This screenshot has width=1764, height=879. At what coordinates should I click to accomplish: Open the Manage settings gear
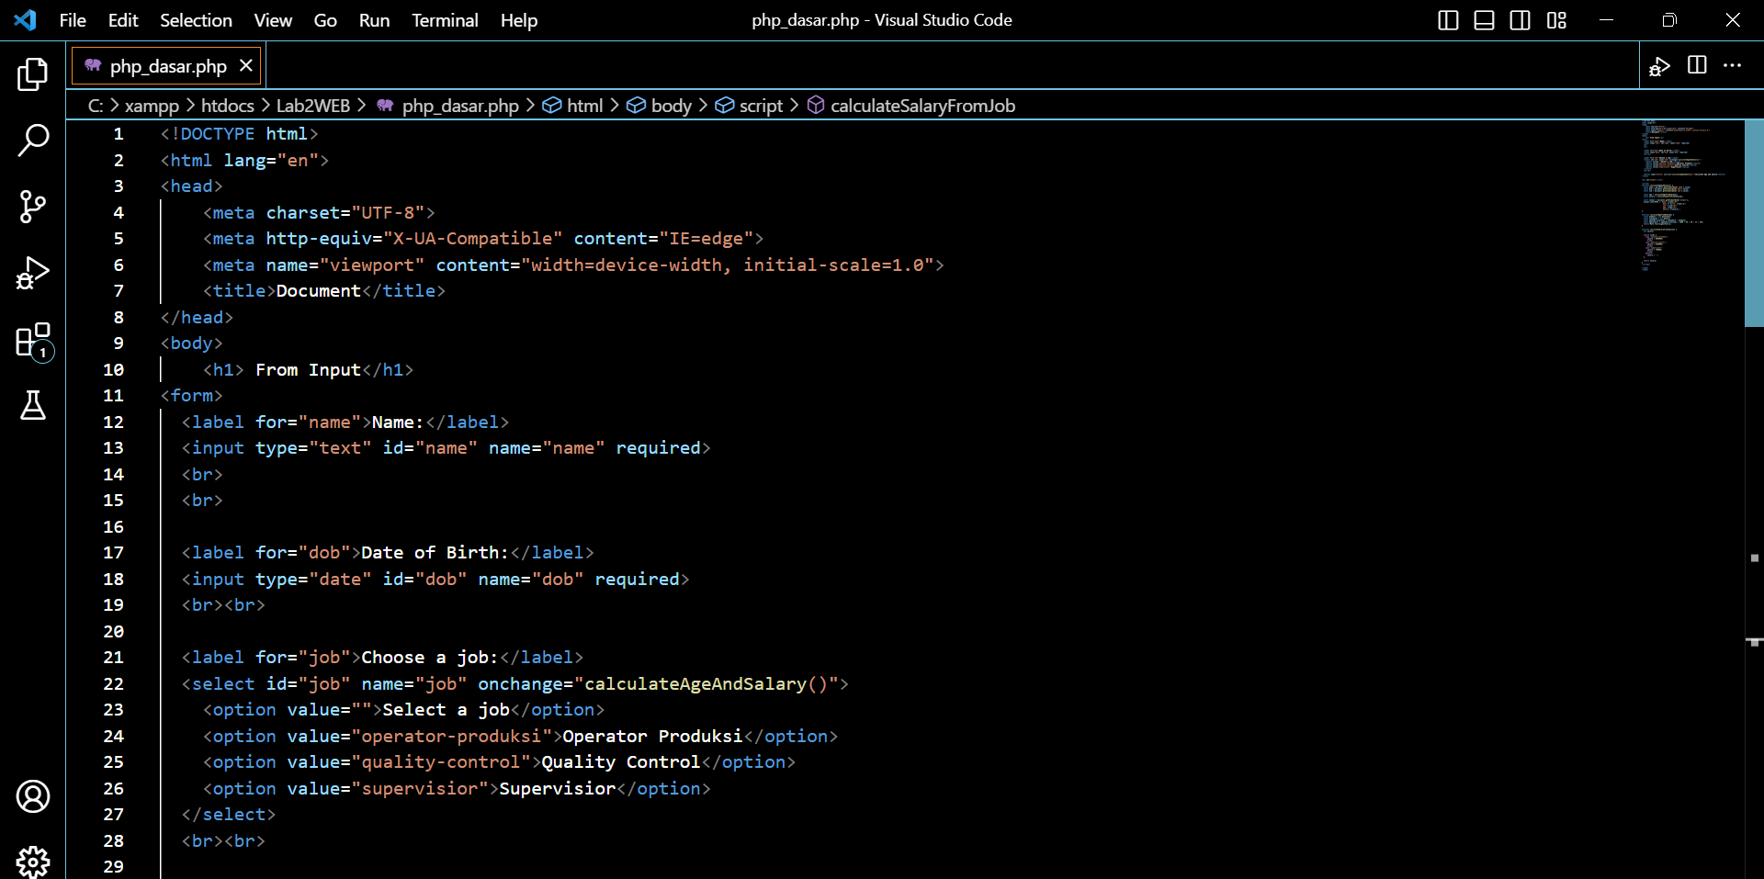[x=33, y=861]
